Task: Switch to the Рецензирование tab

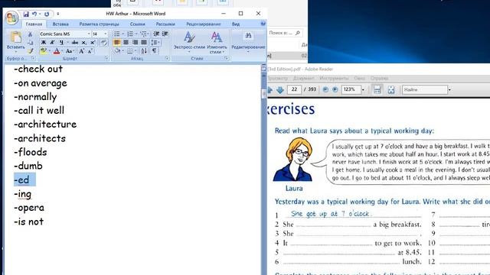Action: pos(204,24)
